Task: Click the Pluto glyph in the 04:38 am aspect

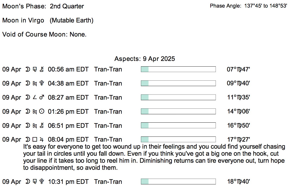Action: 41,83
